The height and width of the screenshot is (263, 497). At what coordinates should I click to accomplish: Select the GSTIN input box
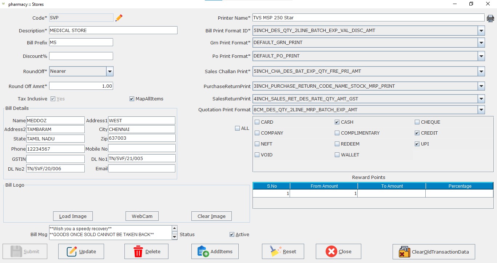click(56, 159)
